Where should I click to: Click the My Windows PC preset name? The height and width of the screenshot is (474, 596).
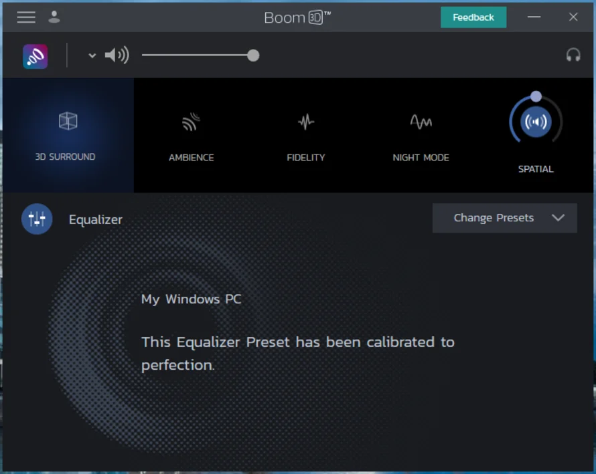tap(192, 299)
